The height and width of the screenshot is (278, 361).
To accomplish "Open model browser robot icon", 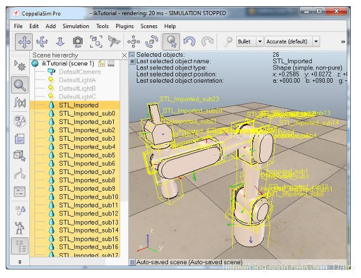I will pyautogui.click(x=20, y=228).
